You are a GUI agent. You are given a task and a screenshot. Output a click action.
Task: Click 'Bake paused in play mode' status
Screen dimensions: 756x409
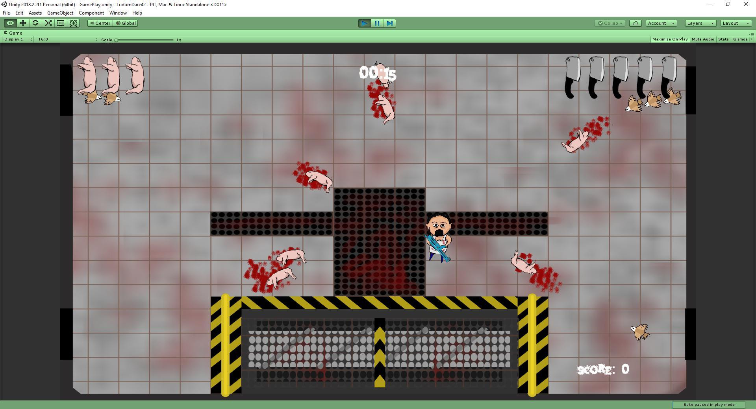tap(709, 405)
